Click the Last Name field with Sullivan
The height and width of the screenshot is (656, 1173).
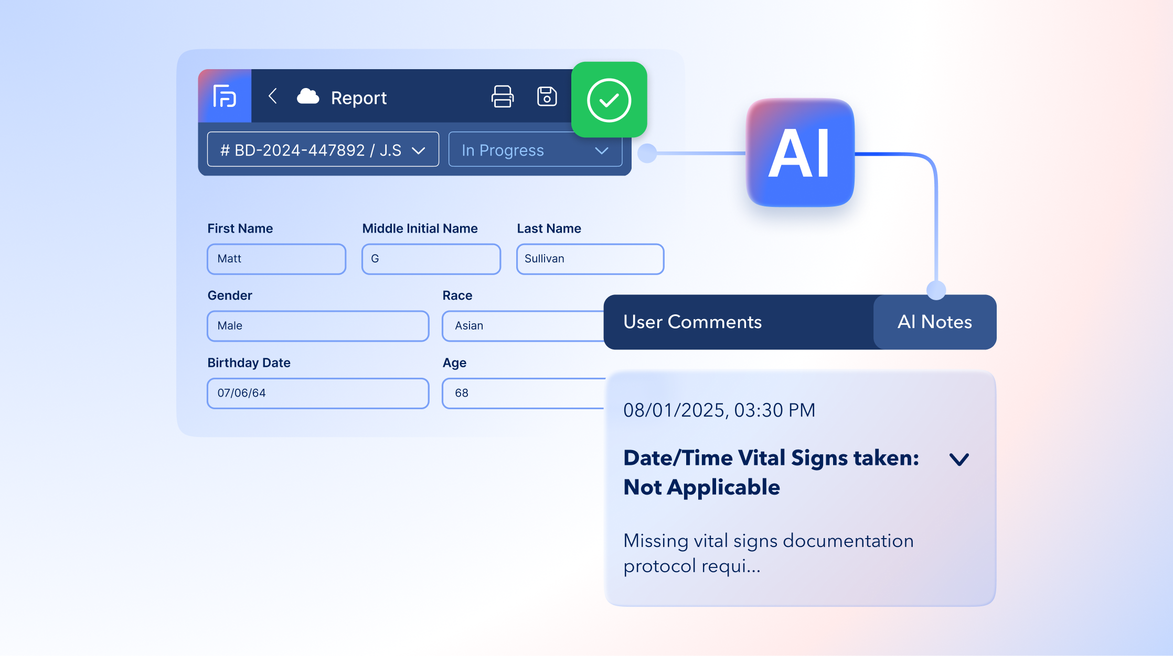point(590,259)
